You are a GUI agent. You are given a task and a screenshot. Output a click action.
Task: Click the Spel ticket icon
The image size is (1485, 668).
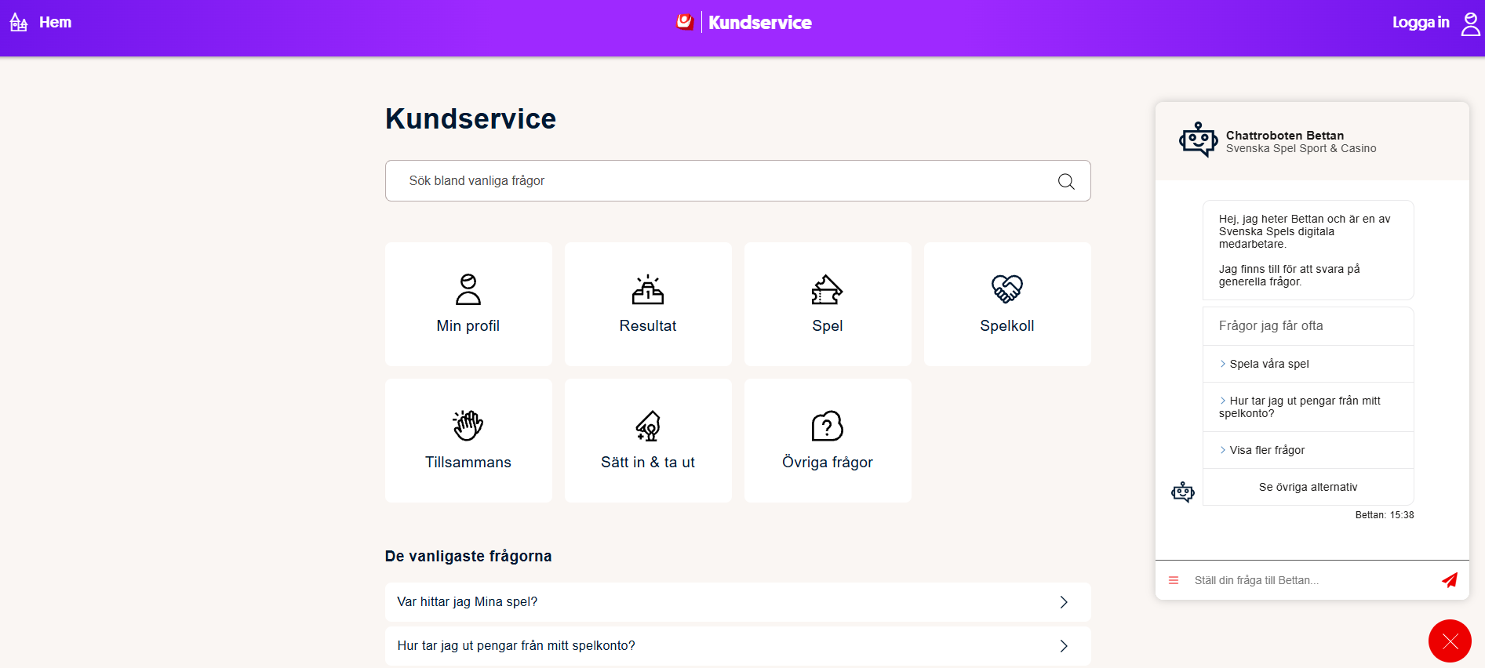[x=828, y=289]
